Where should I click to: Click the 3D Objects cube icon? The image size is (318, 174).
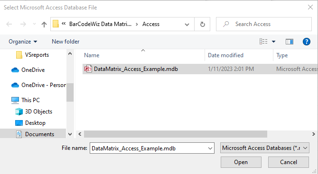click(19, 112)
